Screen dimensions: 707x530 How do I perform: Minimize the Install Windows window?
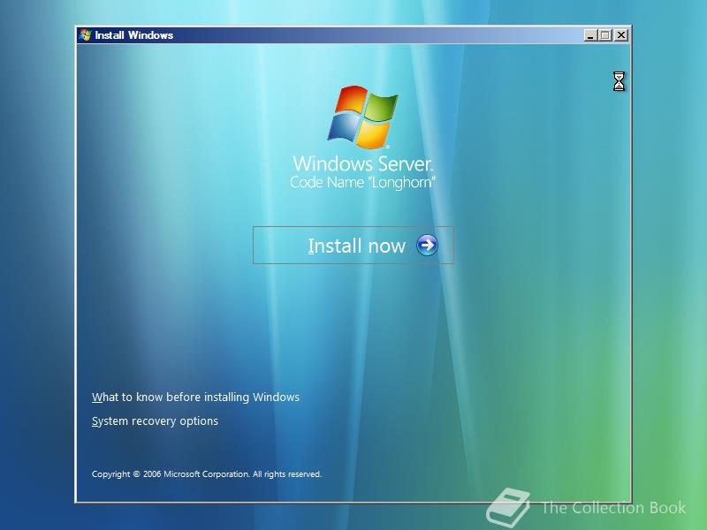pyautogui.click(x=590, y=35)
